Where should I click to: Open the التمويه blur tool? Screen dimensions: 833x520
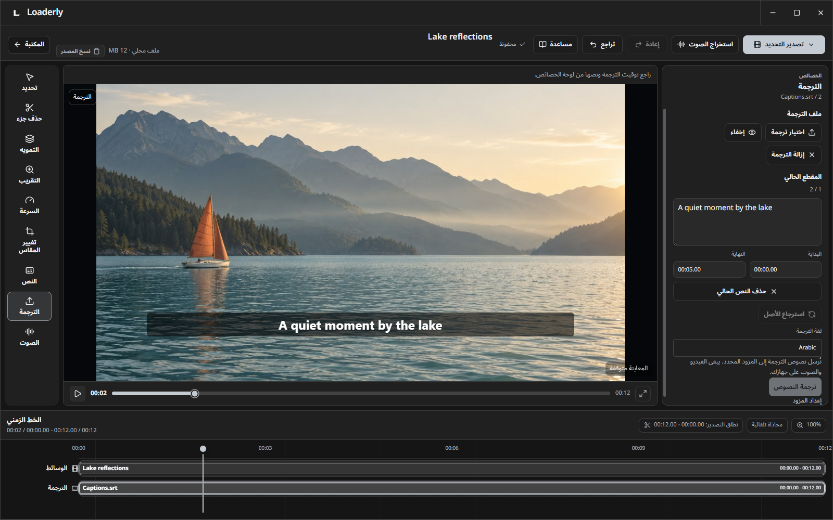point(29,144)
